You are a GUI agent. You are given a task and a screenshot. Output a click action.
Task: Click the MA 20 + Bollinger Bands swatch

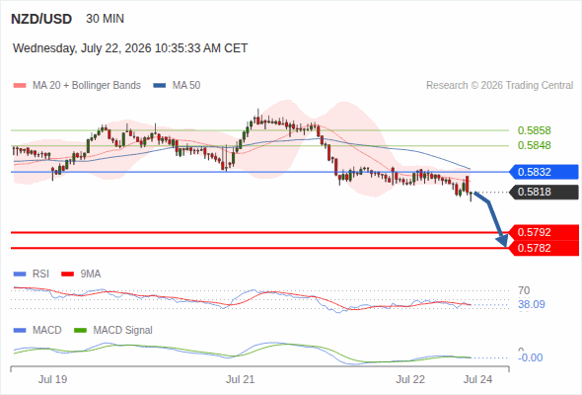pos(20,86)
